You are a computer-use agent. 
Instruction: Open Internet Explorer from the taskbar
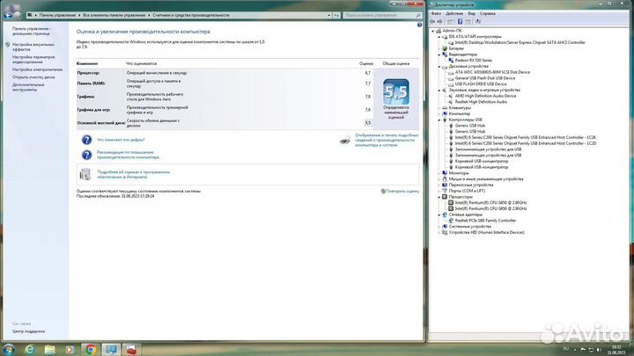coord(30,350)
